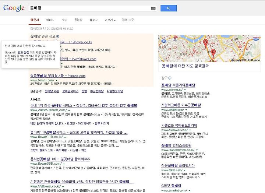Click related search 꽃배달서비스
The image size is (265, 193).
[x=70, y=91]
